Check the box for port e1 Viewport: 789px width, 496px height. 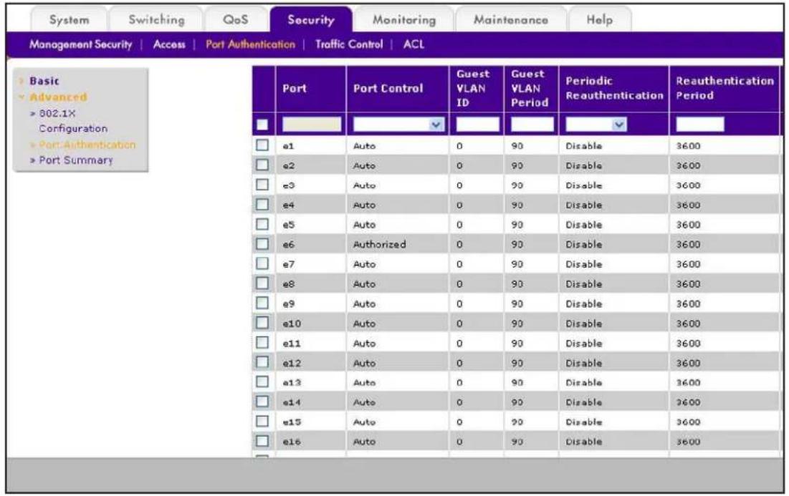(x=262, y=145)
